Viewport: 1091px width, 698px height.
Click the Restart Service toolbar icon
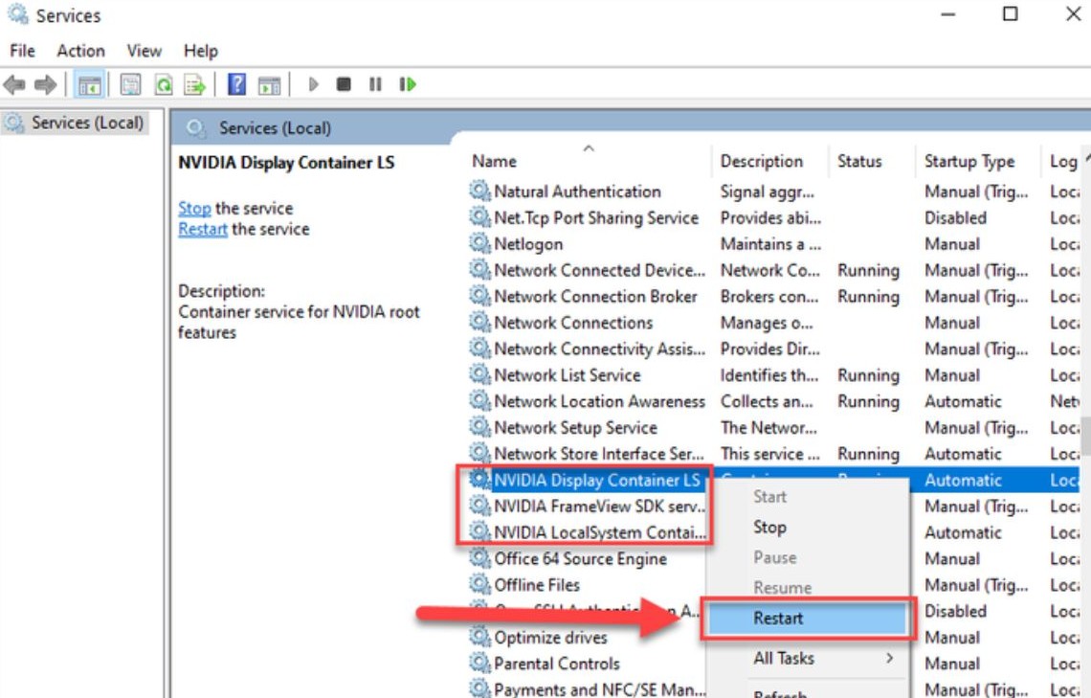[x=409, y=85]
